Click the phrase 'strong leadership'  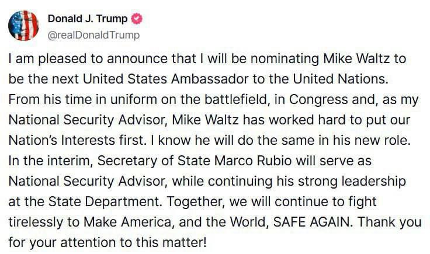click(x=356, y=180)
